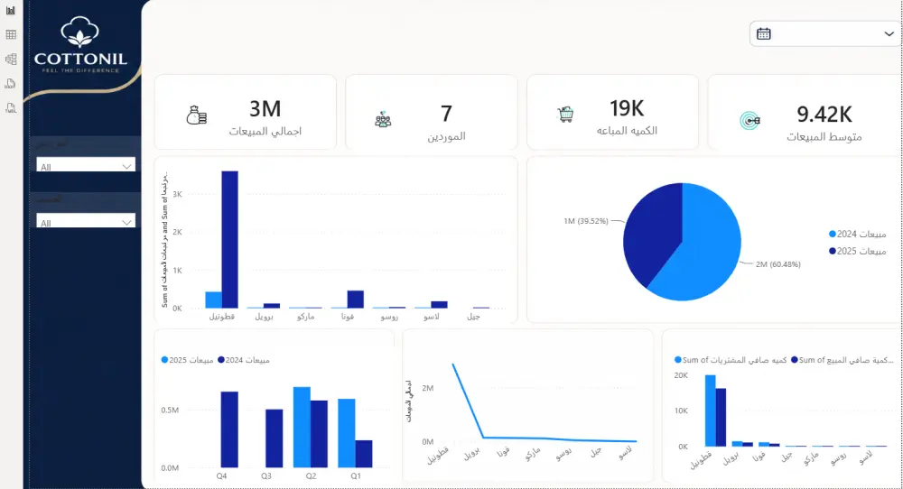This screenshot has height=489, width=903.
Task: Select the dark لاسو bar in top chart
Action: [x=439, y=305]
